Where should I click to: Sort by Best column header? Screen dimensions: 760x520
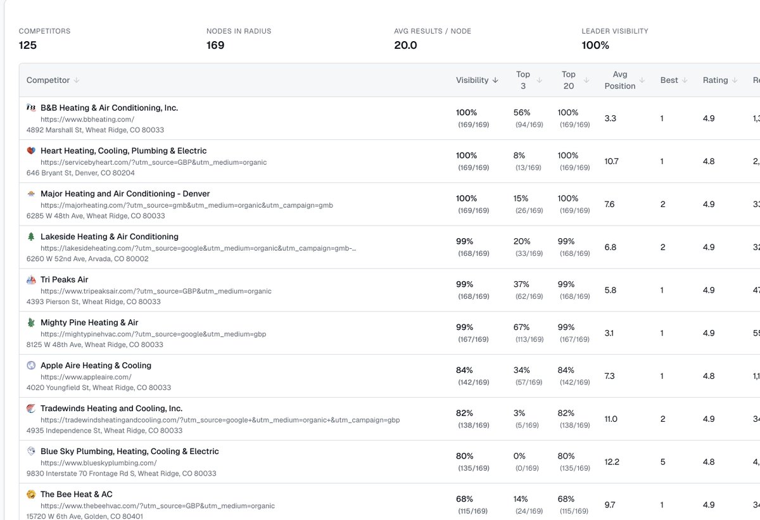coord(674,80)
